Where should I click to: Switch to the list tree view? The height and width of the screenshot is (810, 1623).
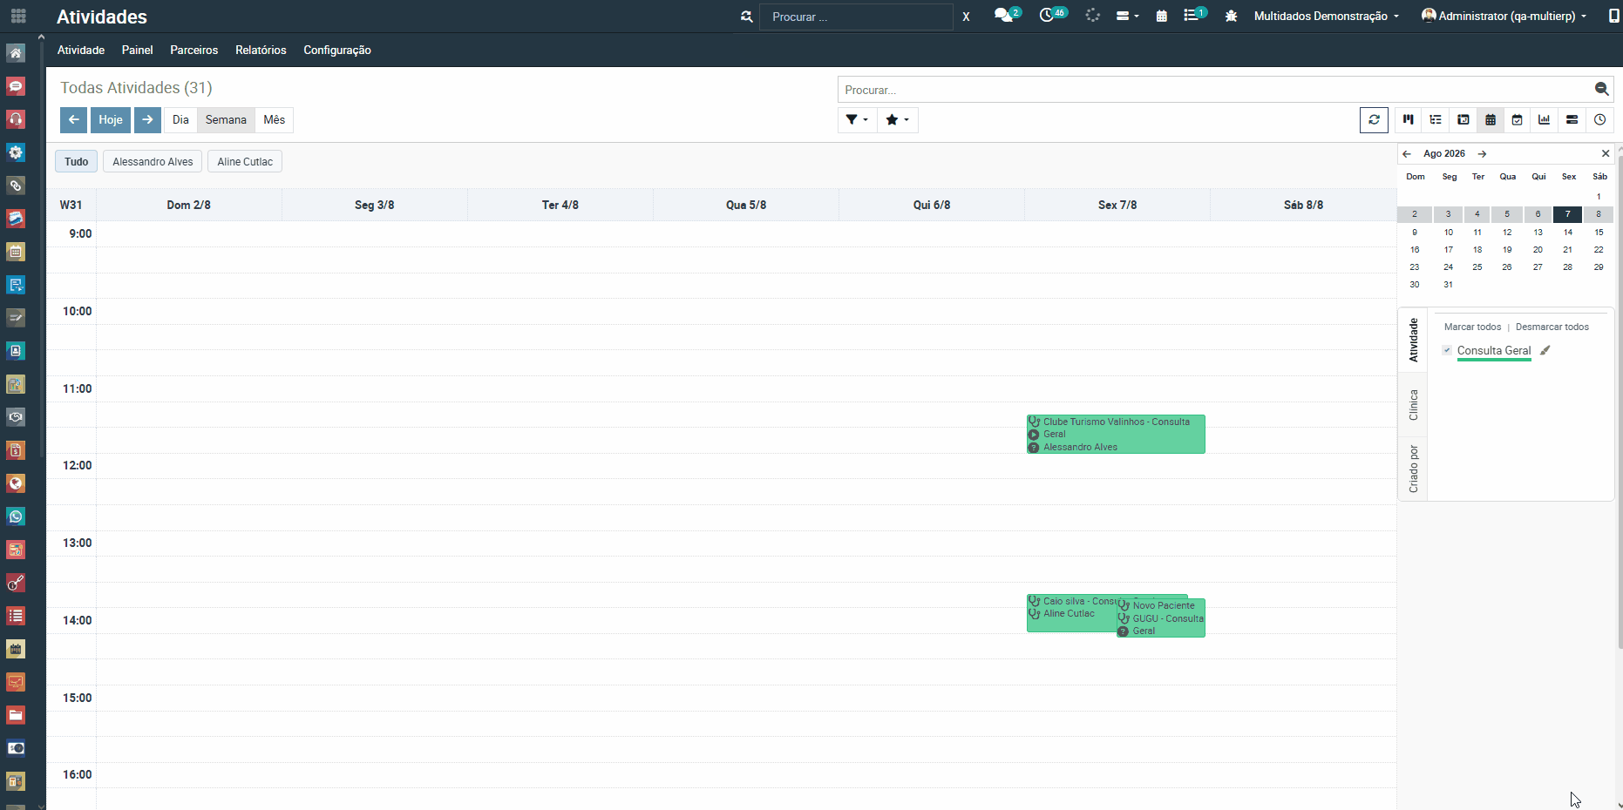click(x=1436, y=120)
